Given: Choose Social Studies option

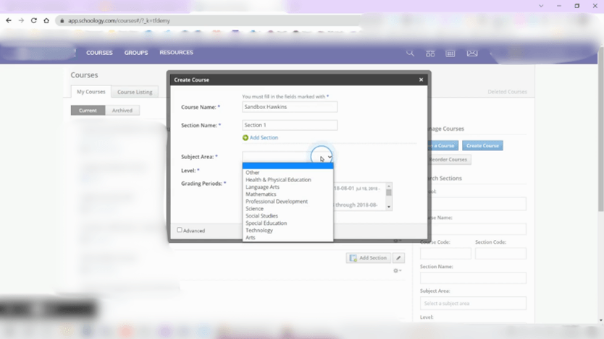Looking at the screenshot, I should (288, 216).
